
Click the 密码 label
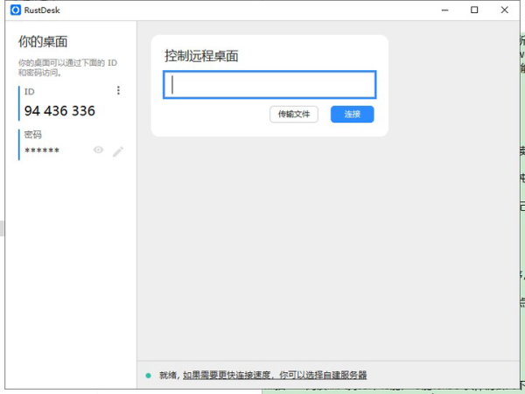pyautogui.click(x=33, y=135)
